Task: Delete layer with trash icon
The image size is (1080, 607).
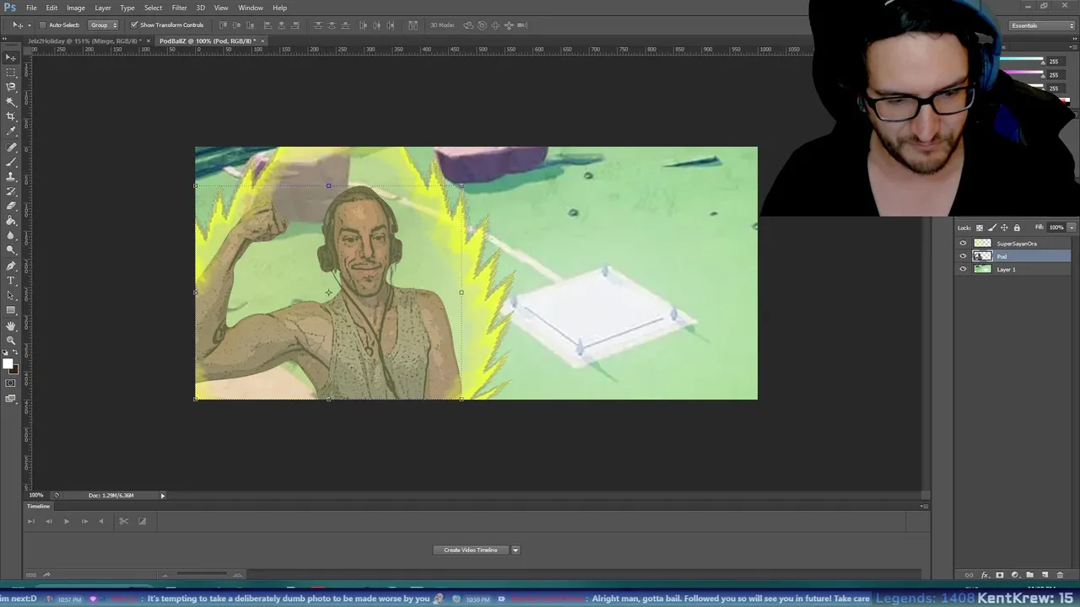Action: pos(1060,575)
